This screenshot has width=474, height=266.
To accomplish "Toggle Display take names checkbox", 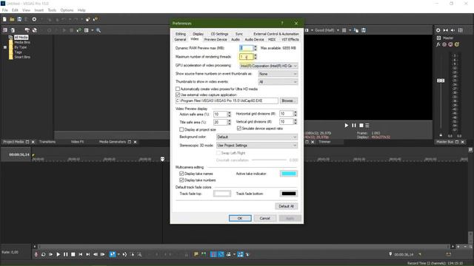I will pyautogui.click(x=181, y=174).
